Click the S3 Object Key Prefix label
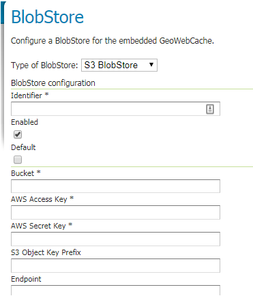This screenshot has width=253, height=296. pos(46,252)
